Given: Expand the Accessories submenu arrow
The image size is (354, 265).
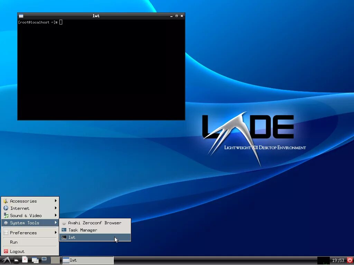Looking at the screenshot, I should (56, 200).
